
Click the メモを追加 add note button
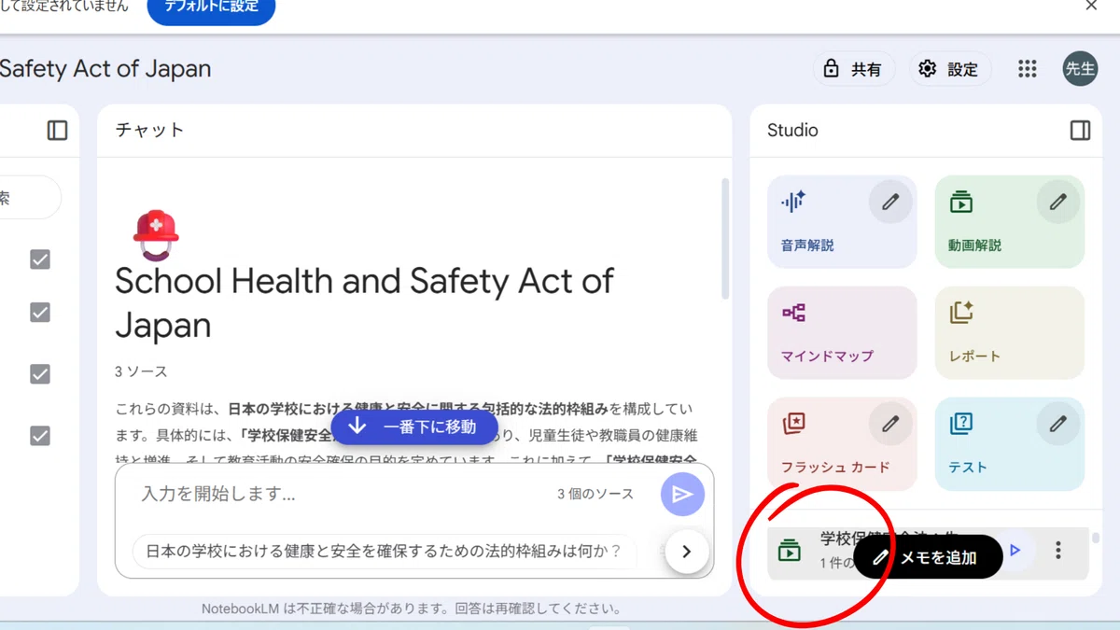pyautogui.click(x=928, y=557)
